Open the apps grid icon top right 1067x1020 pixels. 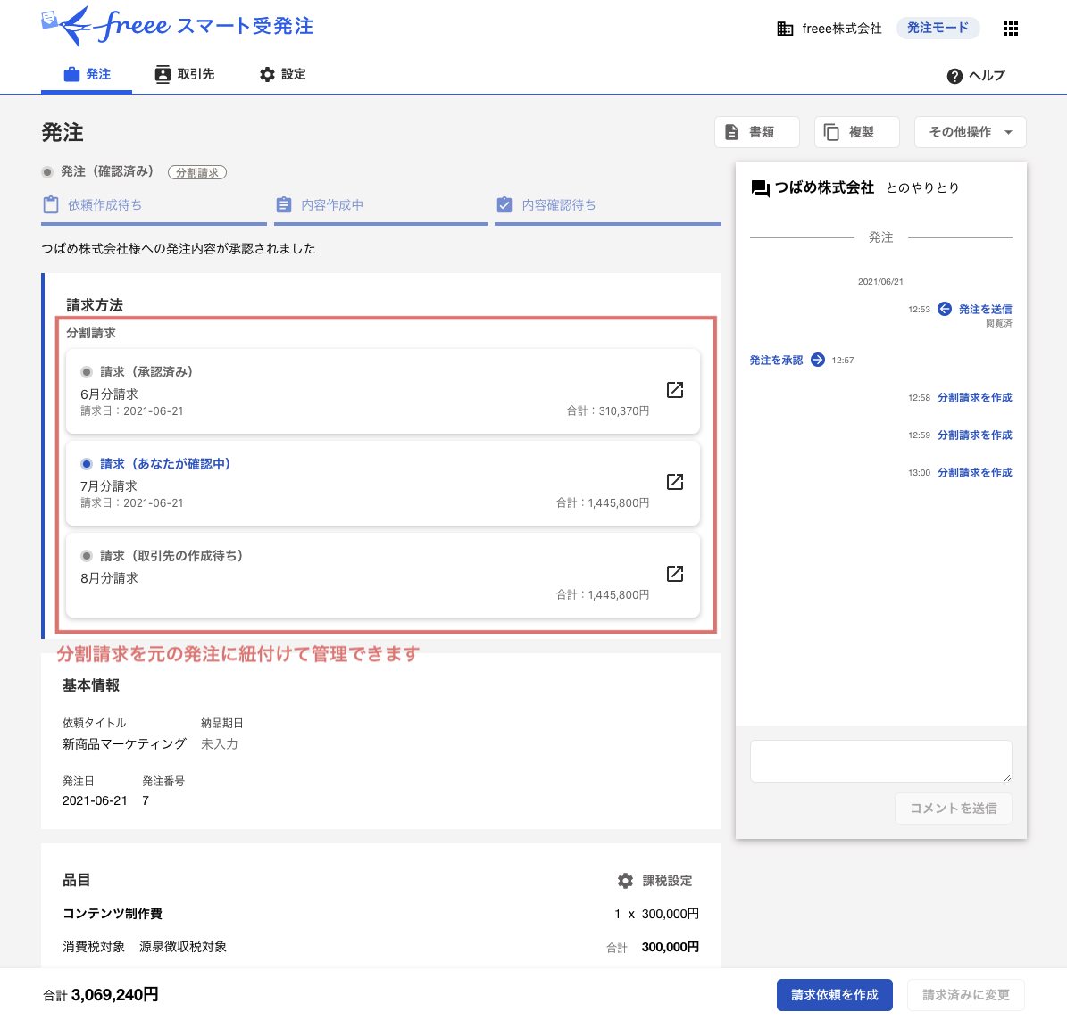pyautogui.click(x=1010, y=28)
